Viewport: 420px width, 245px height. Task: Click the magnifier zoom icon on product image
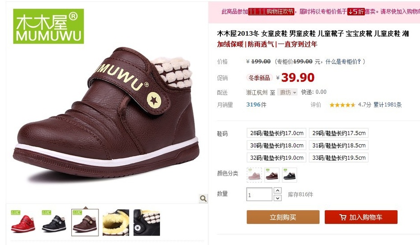point(203,199)
